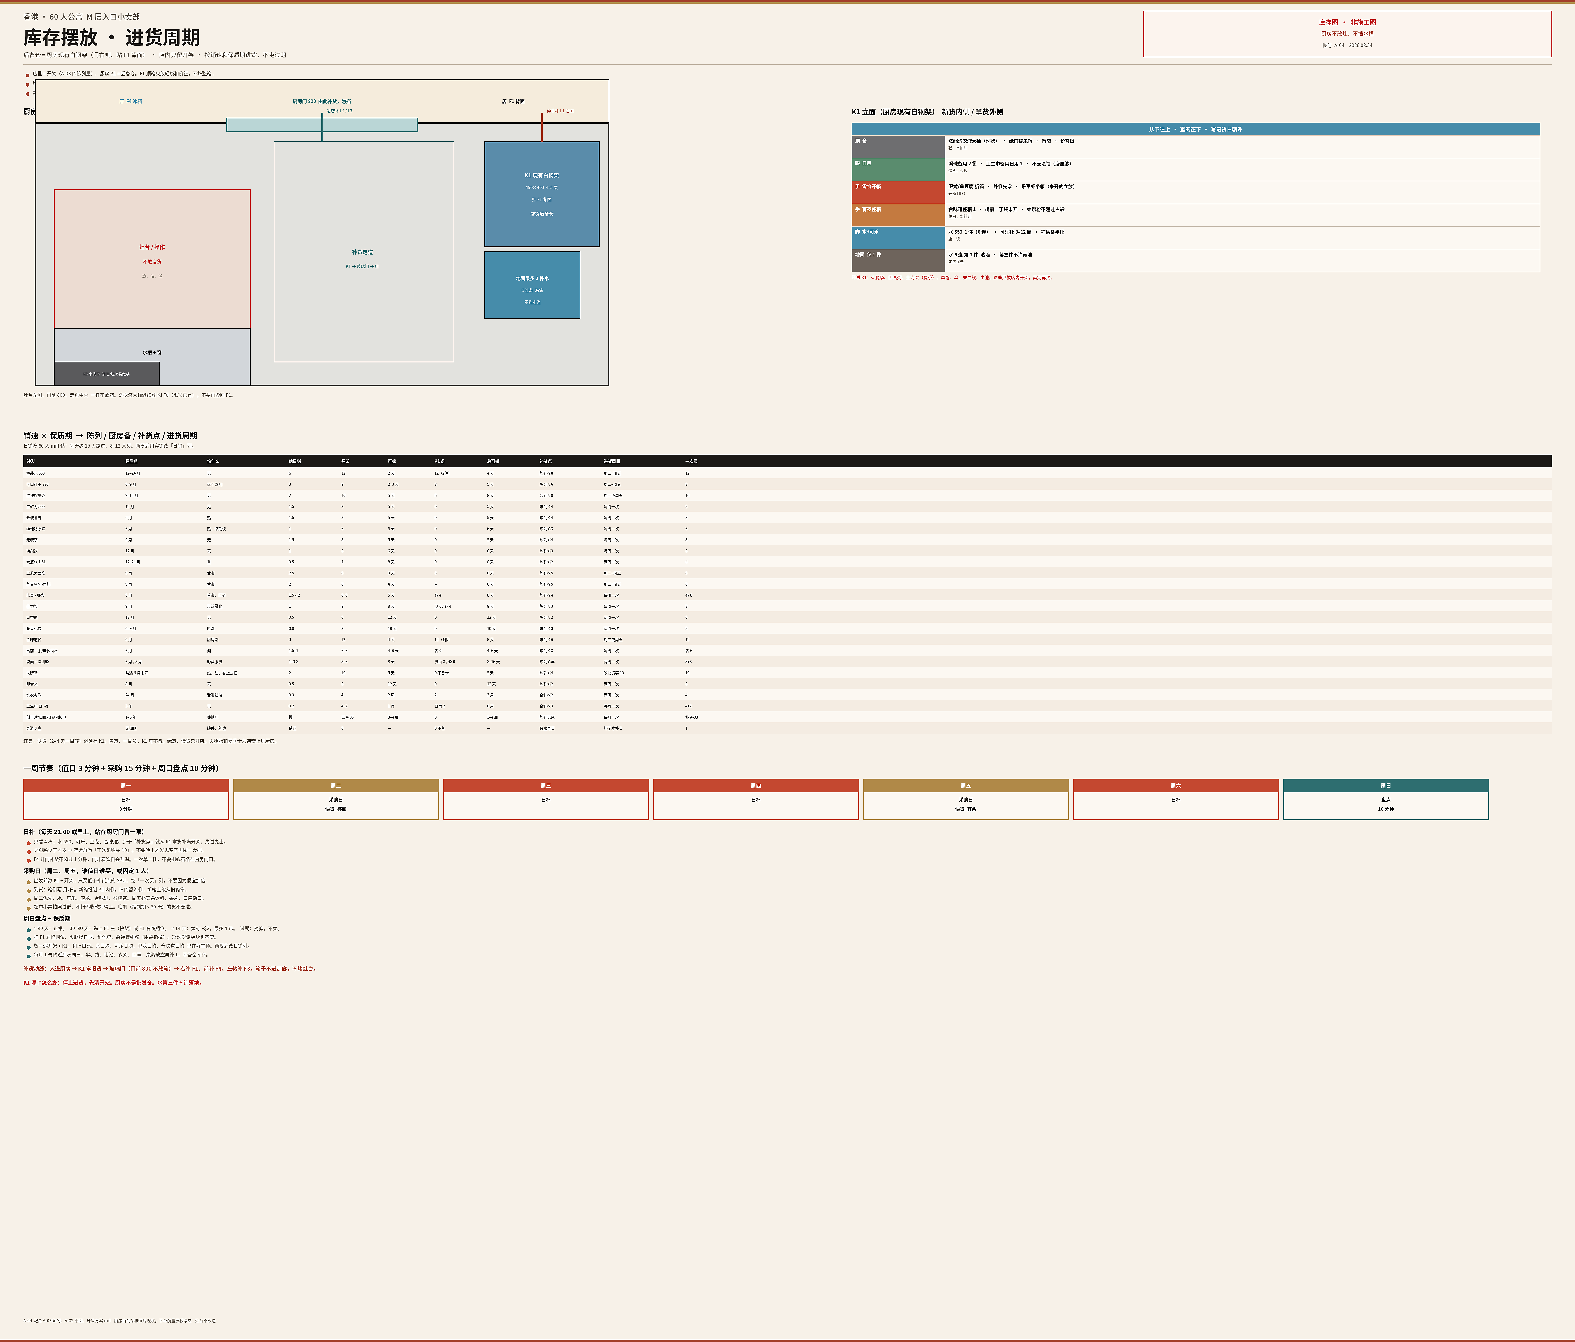Click the 补货走道 aisle zone
This screenshot has width=1575, height=1342.
coord(363,252)
